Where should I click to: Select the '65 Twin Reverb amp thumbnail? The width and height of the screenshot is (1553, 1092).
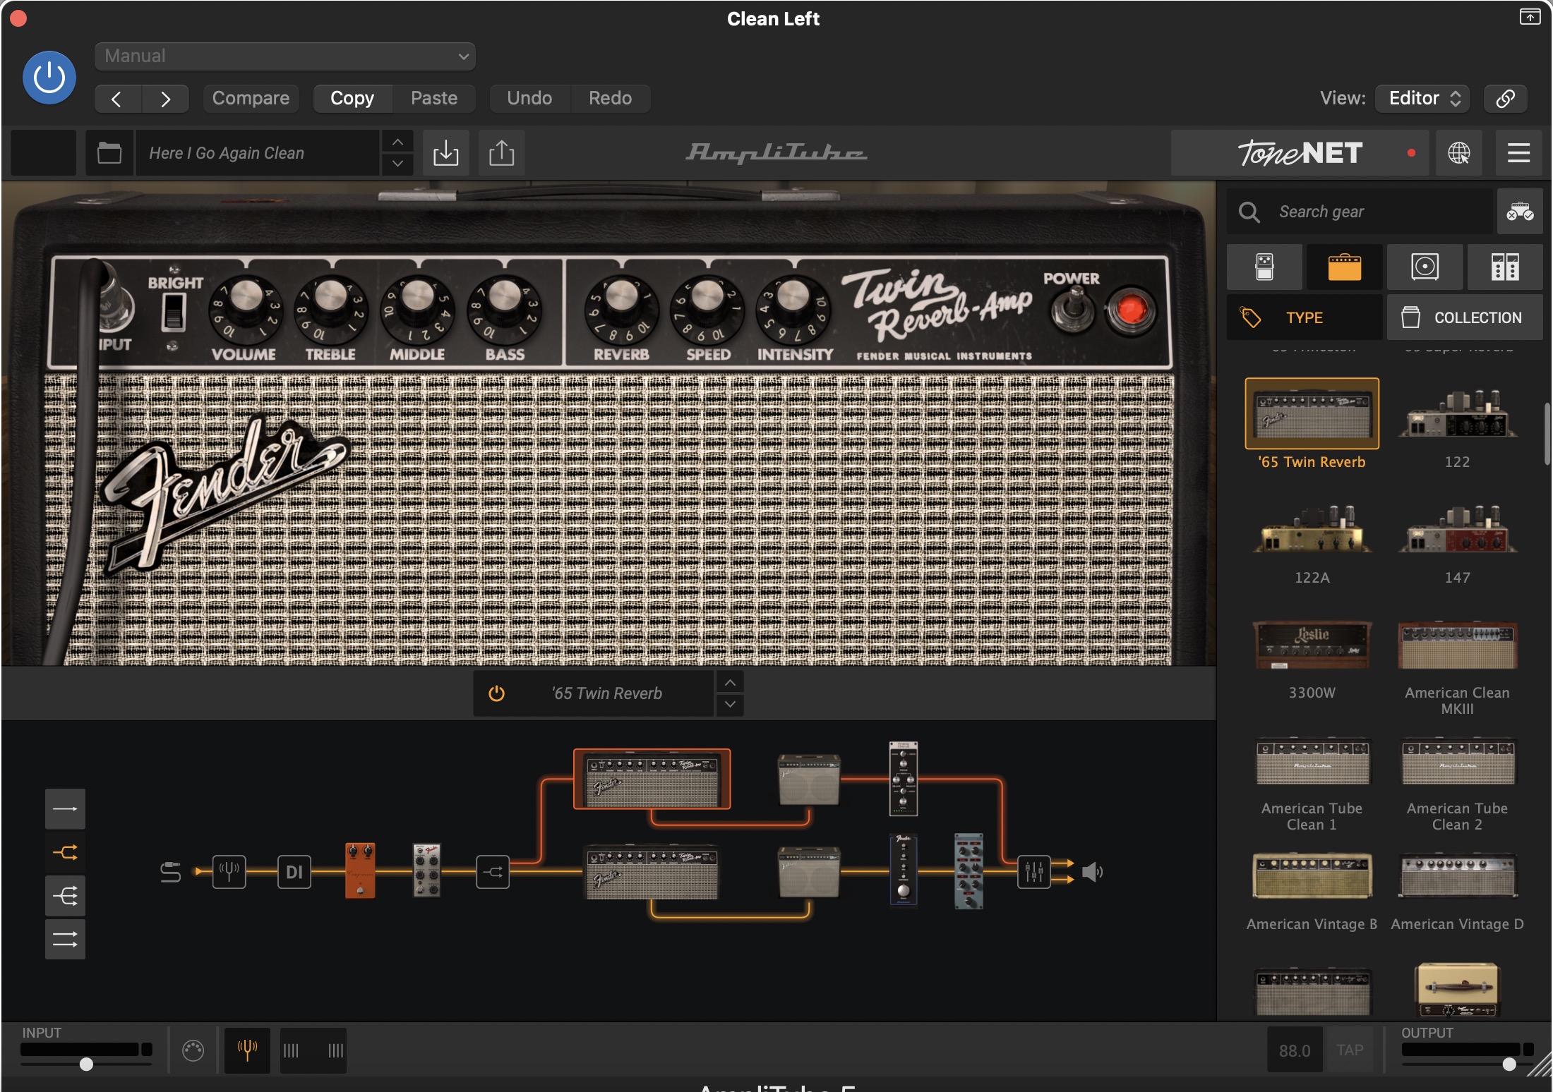tap(1312, 414)
